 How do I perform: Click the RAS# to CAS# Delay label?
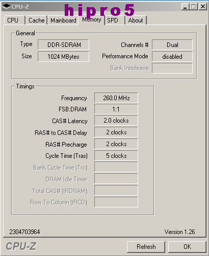click(61, 133)
